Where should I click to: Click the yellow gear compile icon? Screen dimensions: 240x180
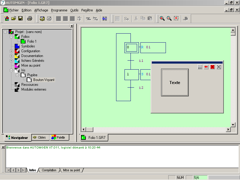[42, 19]
